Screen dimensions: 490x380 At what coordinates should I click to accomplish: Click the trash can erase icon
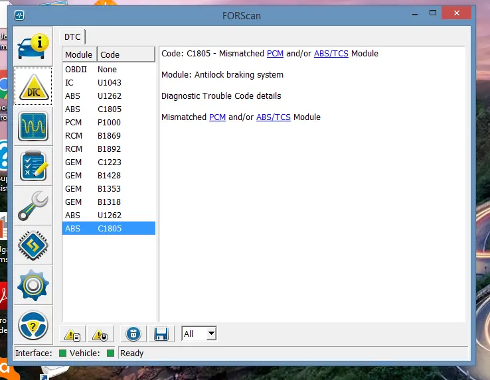[133, 334]
